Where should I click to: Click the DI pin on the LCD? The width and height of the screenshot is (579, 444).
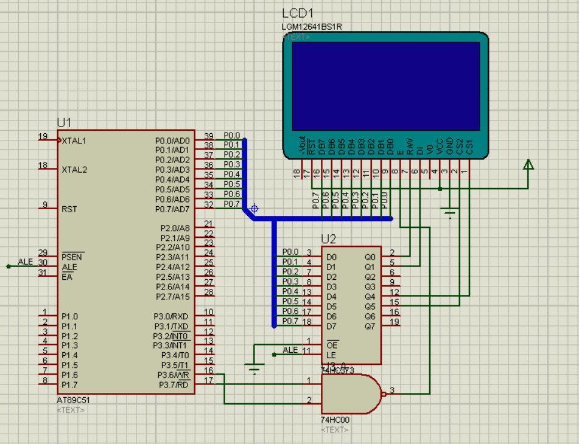tap(420, 169)
